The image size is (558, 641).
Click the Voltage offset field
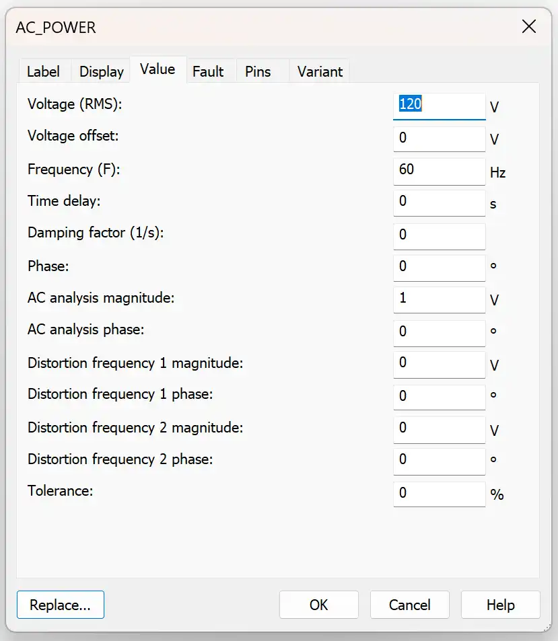click(x=439, y=139)
